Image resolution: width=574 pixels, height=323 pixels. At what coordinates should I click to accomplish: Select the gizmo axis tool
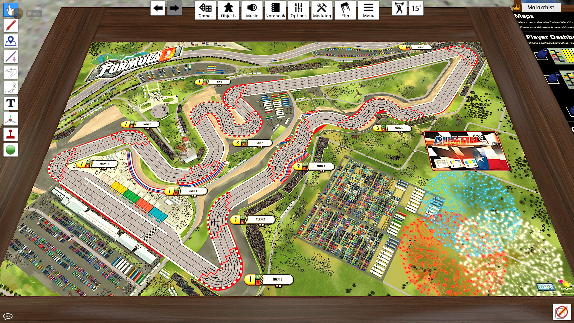click(x=10, y=119)
